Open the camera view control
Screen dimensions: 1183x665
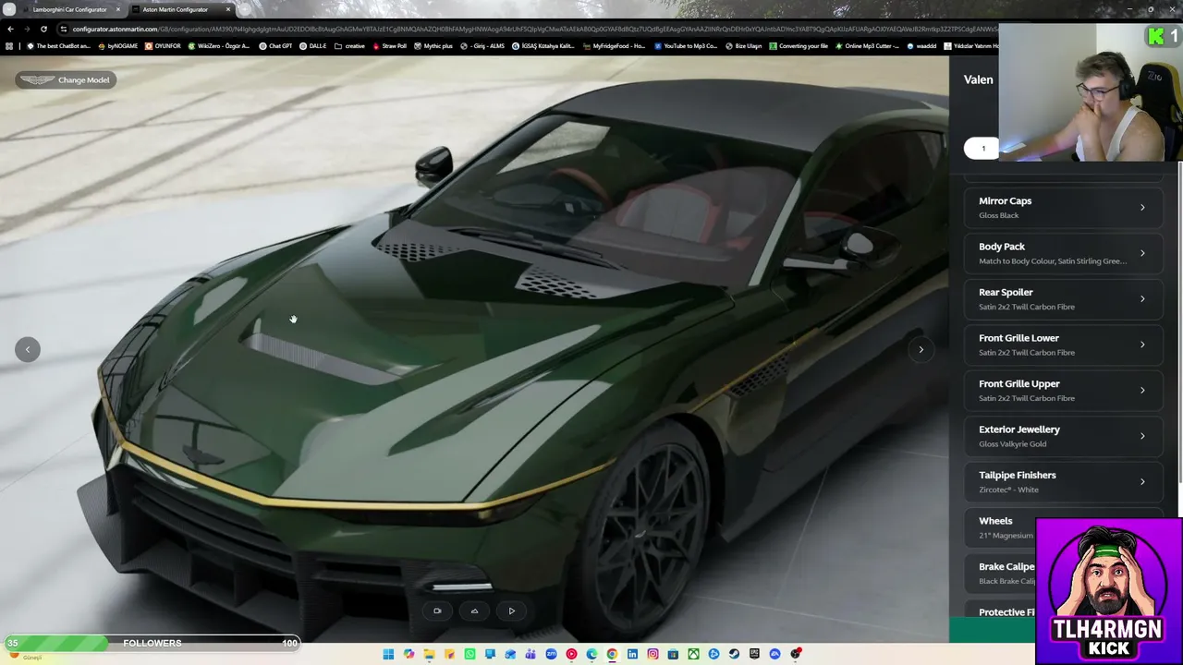(437, 611)
